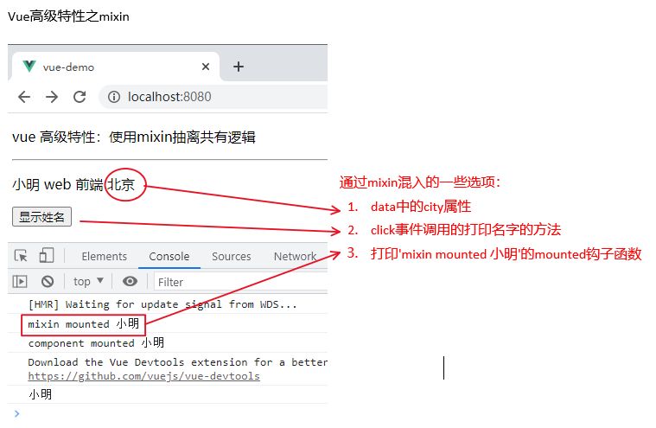The image size is (656, 428).
Task: Switch to the Elements tab
Action: pyautogui.click(x=105, y=256)
